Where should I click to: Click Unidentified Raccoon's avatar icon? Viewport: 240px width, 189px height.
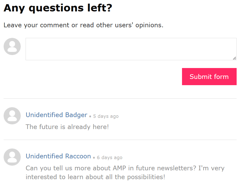[12, 157]
